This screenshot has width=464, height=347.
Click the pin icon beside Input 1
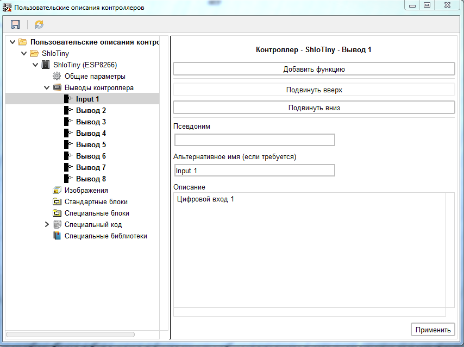(68, 99)
